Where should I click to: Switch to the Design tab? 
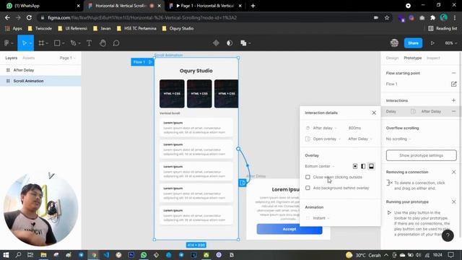392,58
